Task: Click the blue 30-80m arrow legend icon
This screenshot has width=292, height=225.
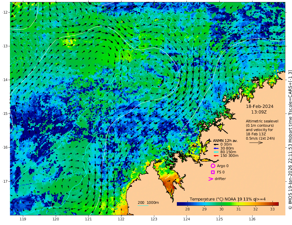Action: (216, 148)
